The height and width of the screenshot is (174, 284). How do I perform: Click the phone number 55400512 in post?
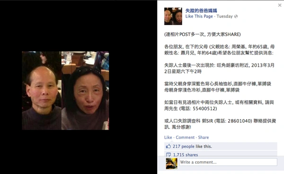pos(205,109)
